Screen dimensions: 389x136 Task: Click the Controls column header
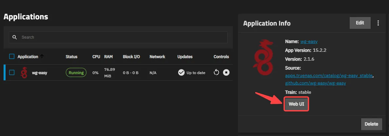(x=221, y=57)
